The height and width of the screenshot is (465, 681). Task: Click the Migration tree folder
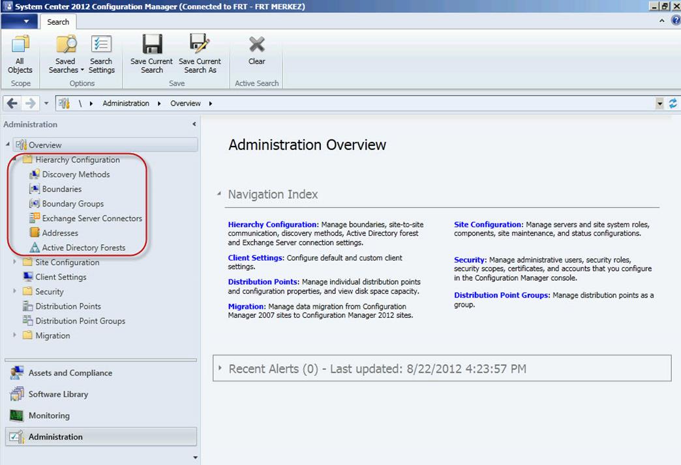[x=46, y=335]
